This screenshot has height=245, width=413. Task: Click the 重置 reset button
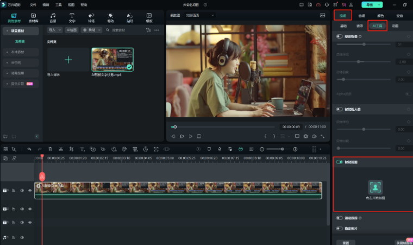pos(345,242)
